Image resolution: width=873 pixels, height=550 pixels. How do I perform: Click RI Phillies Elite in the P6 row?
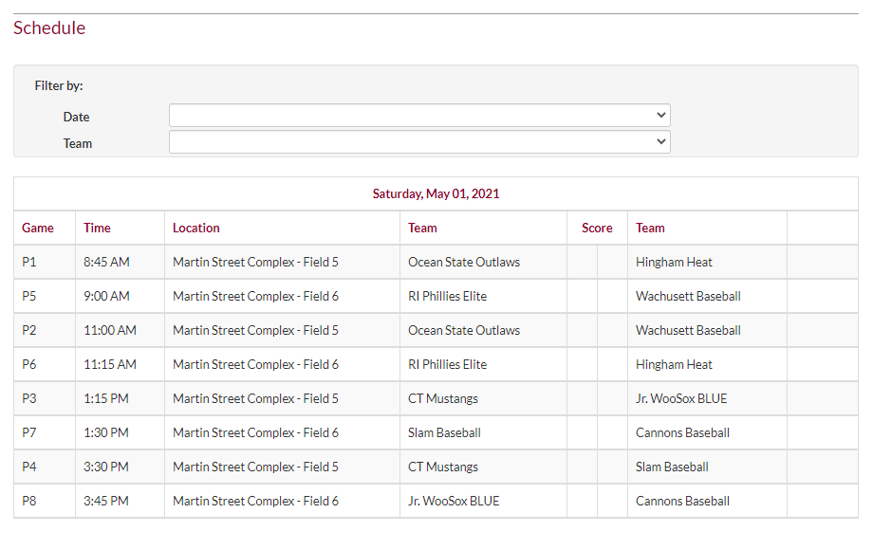click(x=447, y=364)
